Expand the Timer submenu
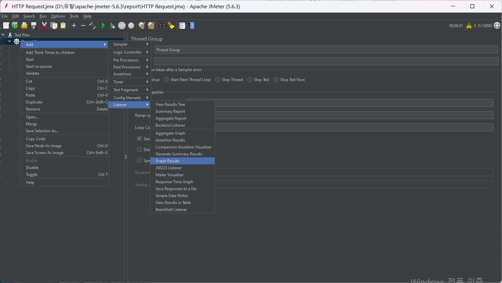 pos(129,82)
